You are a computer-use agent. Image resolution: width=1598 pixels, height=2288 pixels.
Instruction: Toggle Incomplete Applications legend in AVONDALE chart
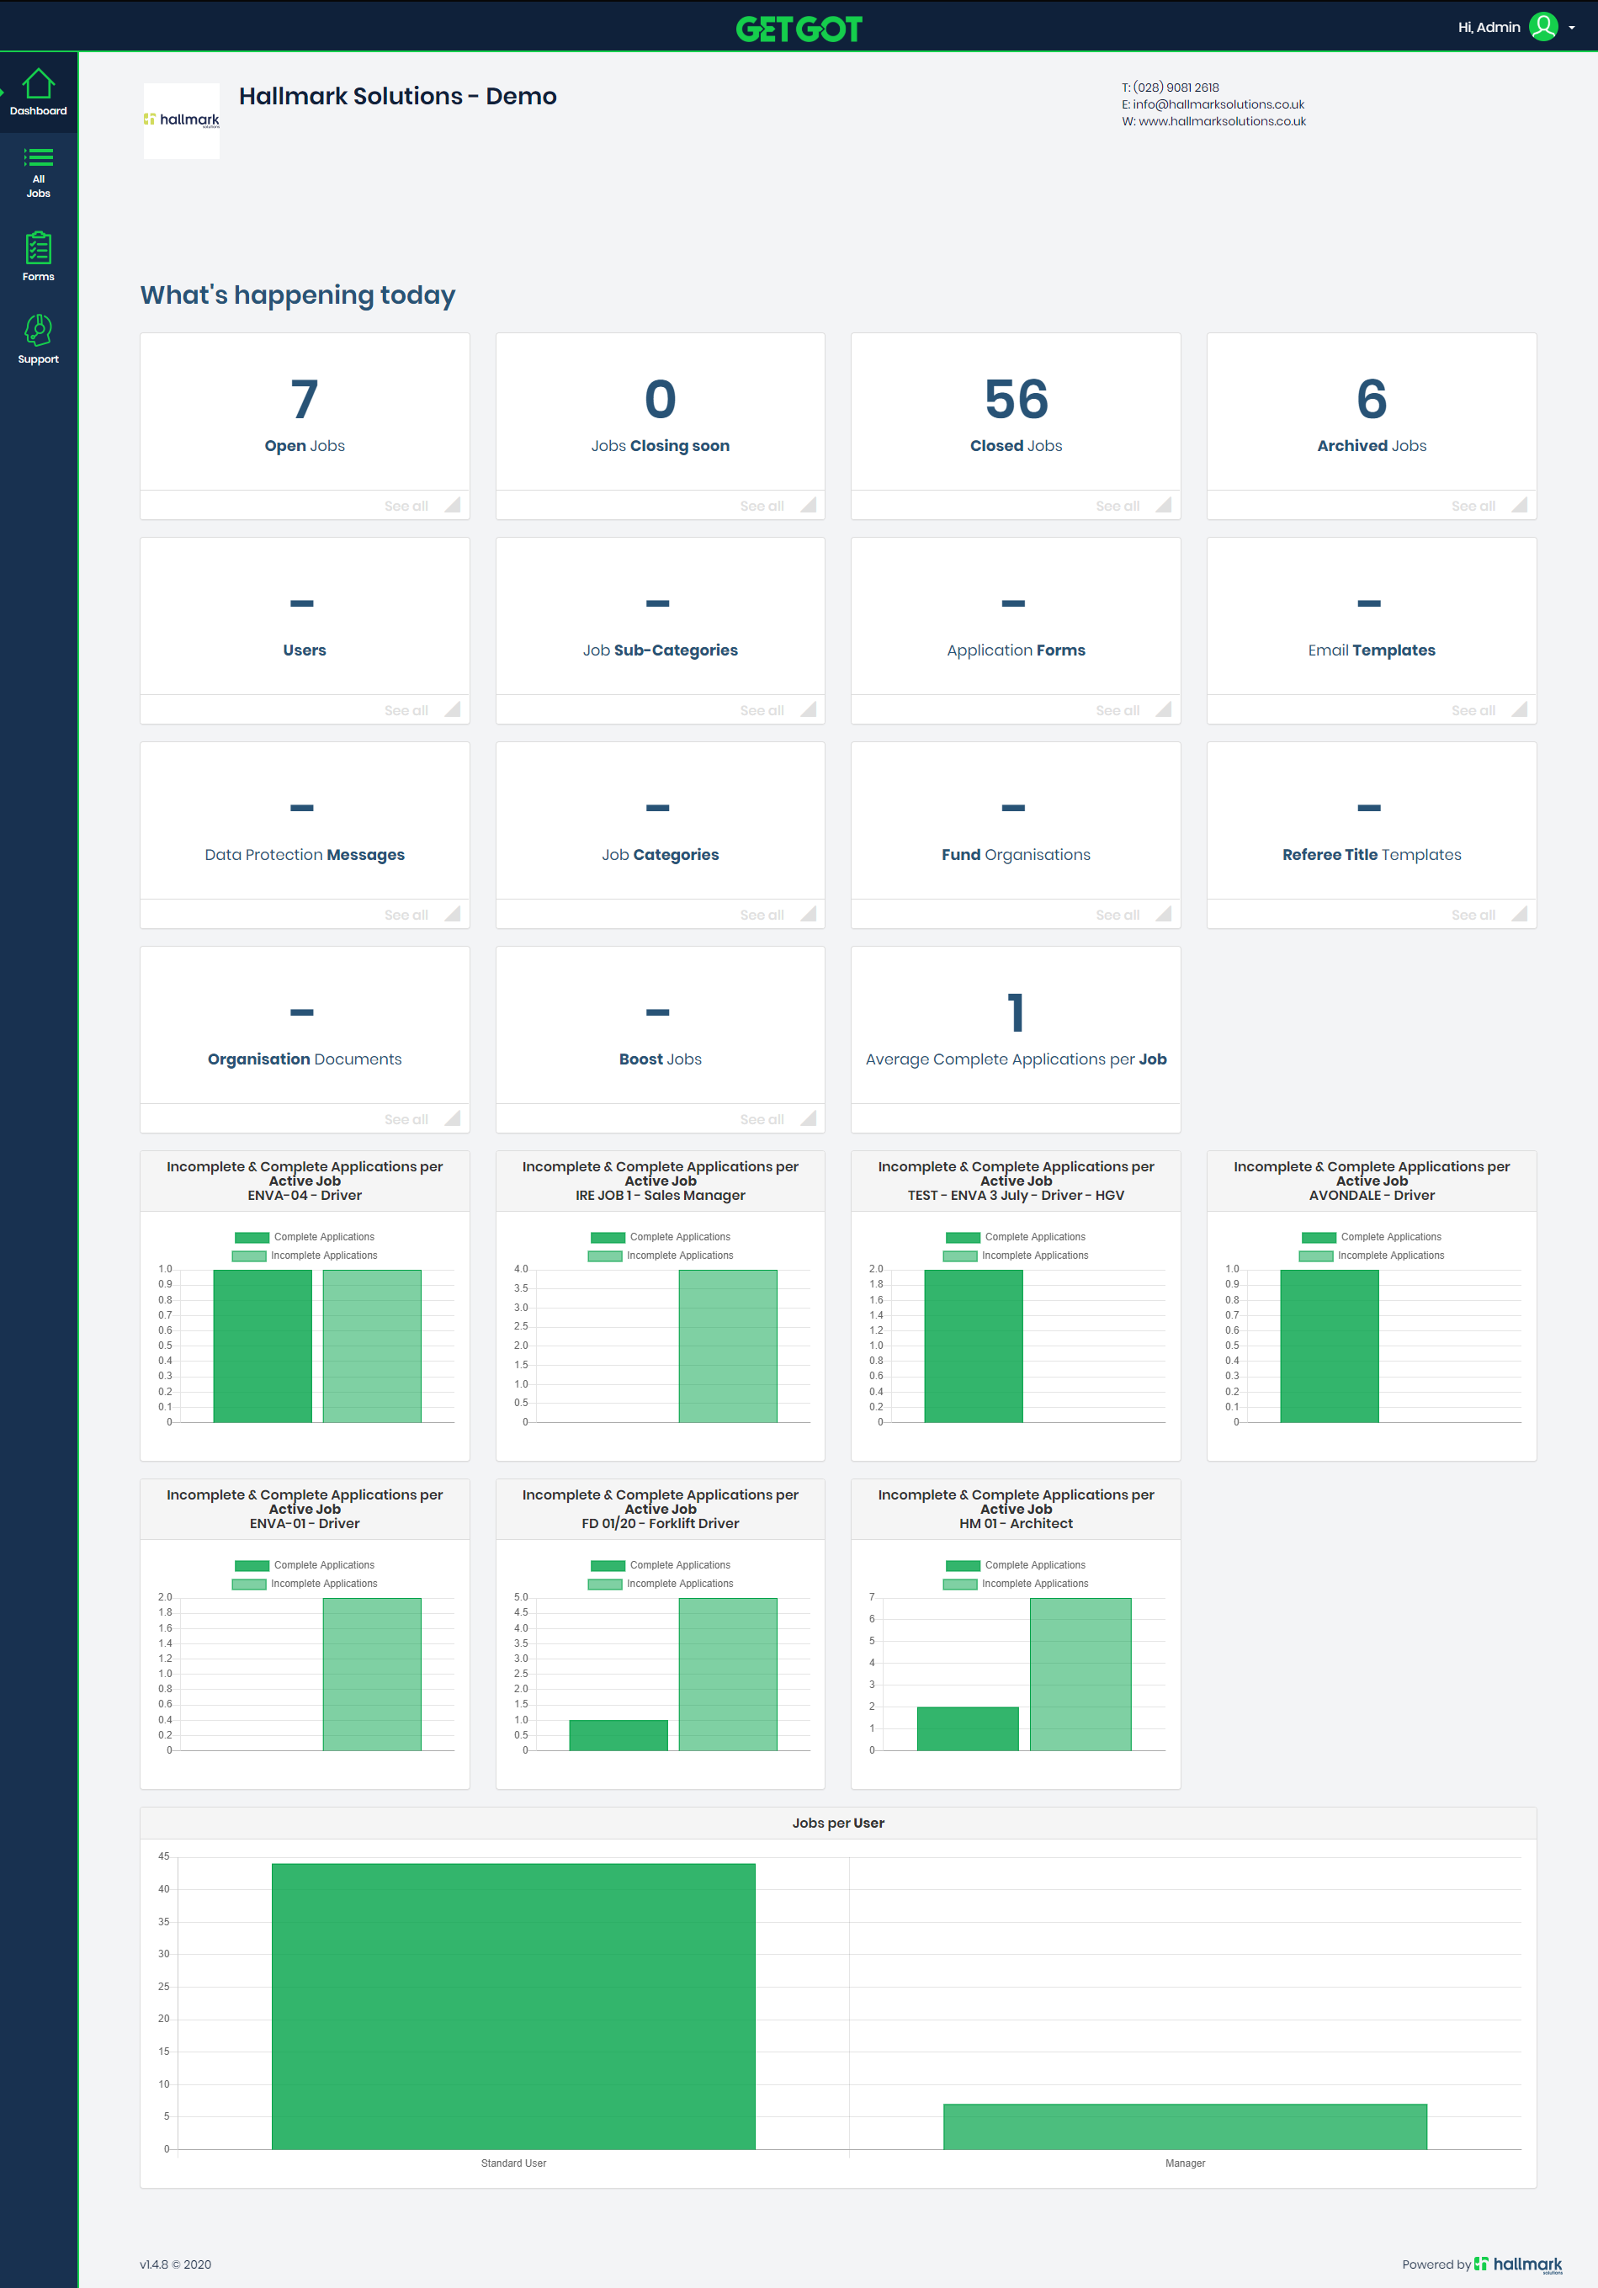click(1372, 1255)
